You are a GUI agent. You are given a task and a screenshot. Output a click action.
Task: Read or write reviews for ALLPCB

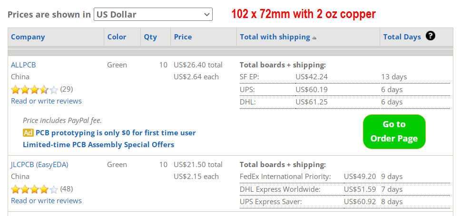46,101
